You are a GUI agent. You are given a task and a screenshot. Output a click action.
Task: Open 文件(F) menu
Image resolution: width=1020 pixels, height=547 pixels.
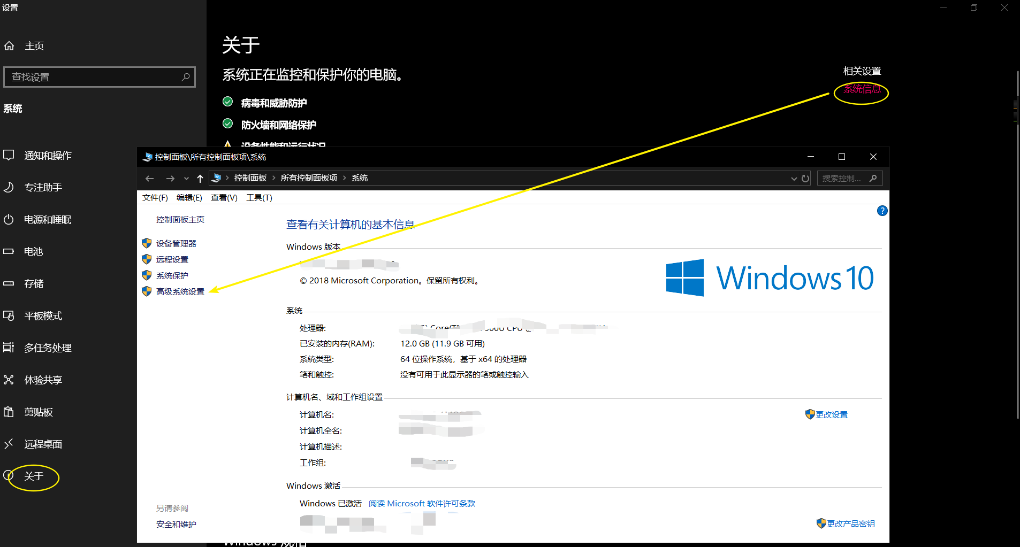pos(155,198)
